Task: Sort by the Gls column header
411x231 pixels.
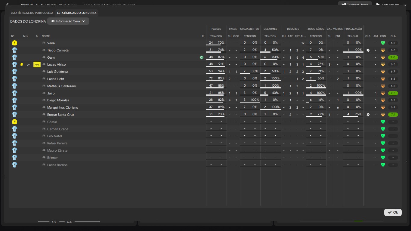Action: tap(368, 36)
